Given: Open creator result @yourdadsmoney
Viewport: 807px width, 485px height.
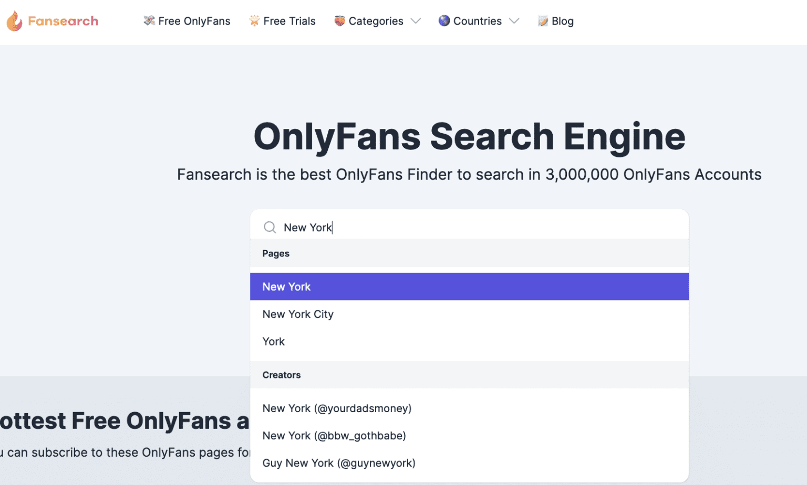Looking at the screenshot, I should pos(337,408).
